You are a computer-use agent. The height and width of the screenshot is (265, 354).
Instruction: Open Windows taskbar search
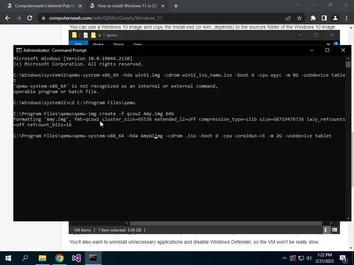point(25,258)
